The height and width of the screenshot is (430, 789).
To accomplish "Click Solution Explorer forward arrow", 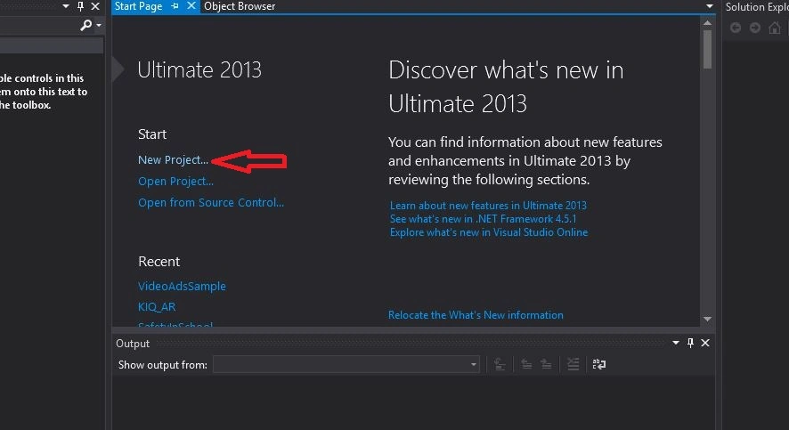I will (x=755, y=28).
